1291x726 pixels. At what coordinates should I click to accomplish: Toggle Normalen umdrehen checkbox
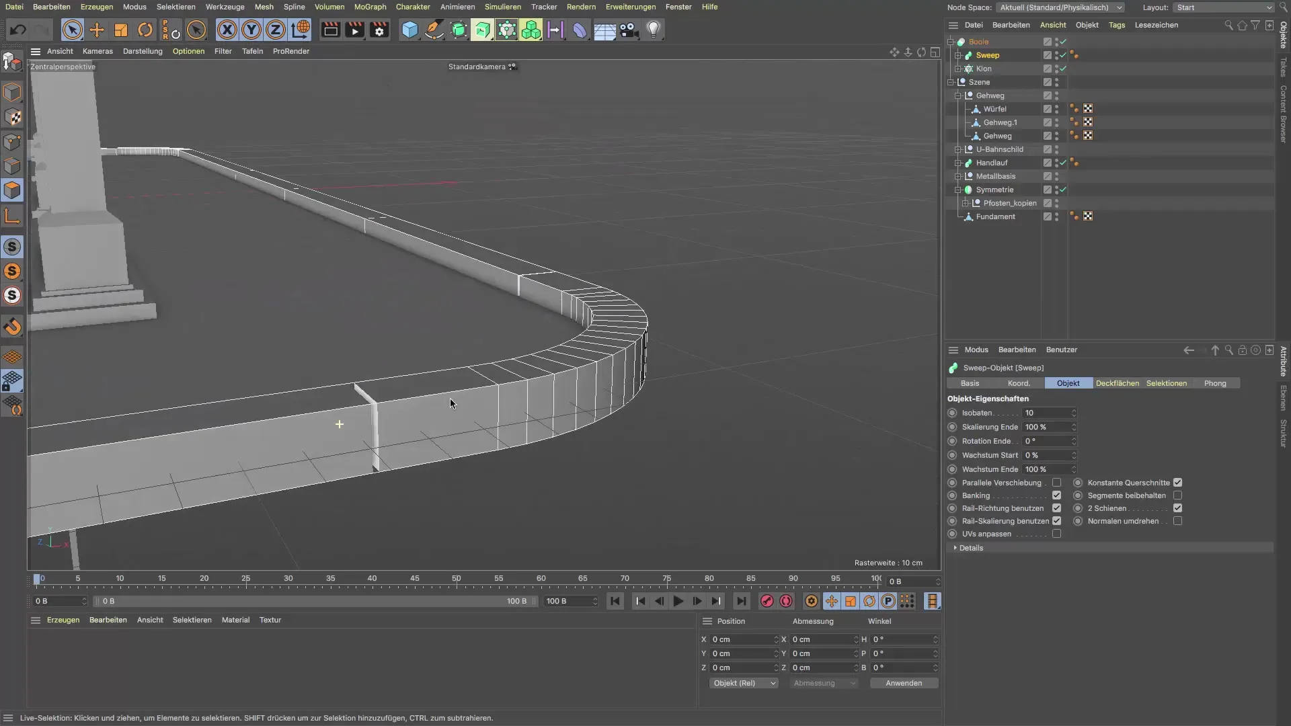pyautogui.click(x=1179, y=521)
